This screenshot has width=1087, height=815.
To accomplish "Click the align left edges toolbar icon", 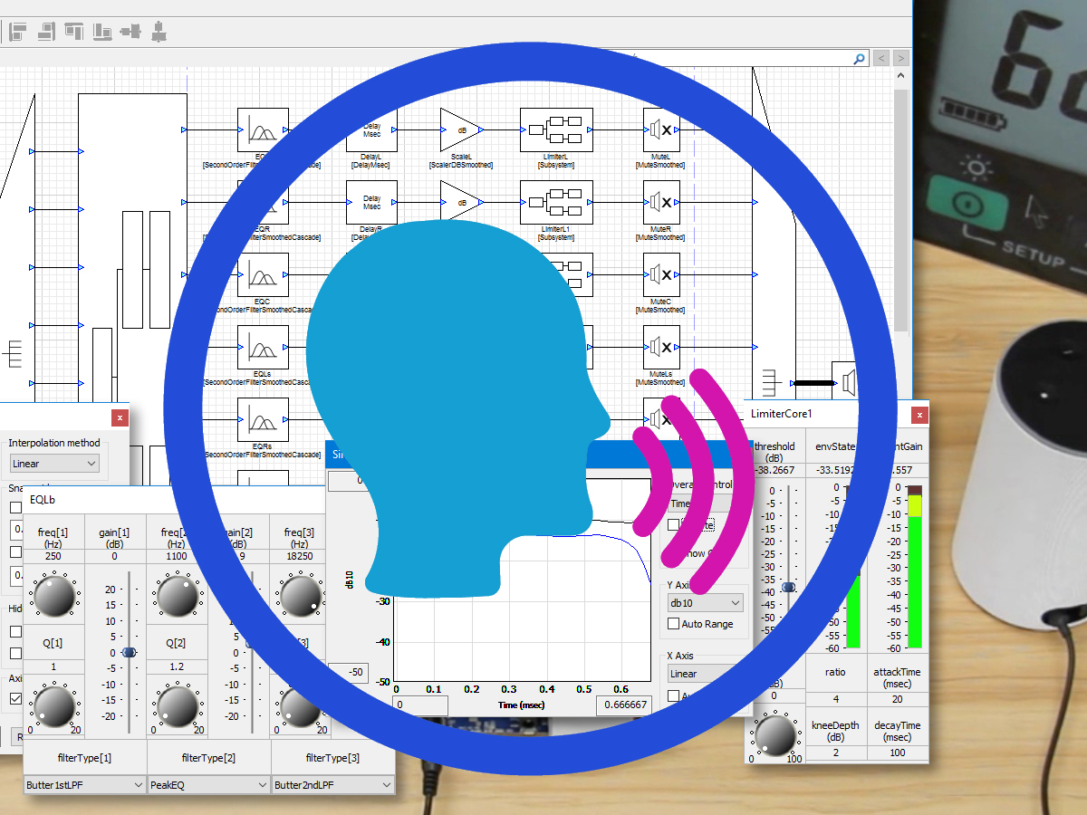I will click(18, 33).
